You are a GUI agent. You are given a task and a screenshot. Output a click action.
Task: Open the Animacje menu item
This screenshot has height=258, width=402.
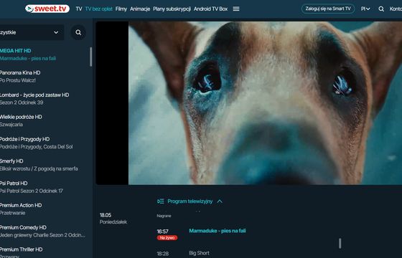click(x=140, y=9)
